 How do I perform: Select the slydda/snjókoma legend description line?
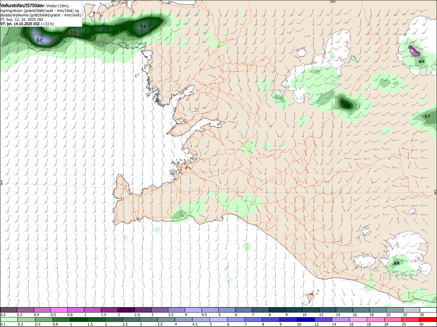41,15
